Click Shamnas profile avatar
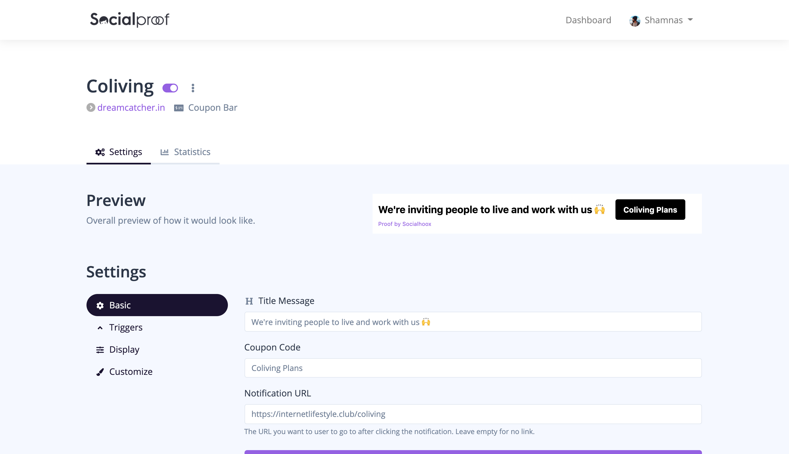Screen dimensions: 789x454 coord(635,20)
